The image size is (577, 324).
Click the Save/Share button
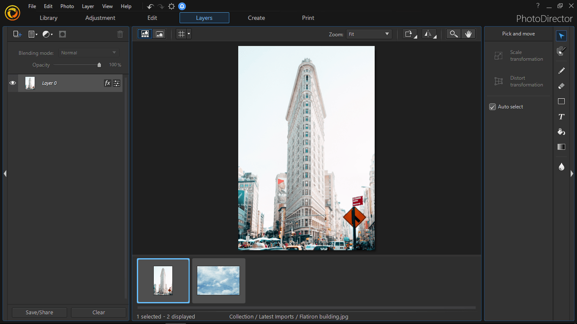click(x=39, y=313)
